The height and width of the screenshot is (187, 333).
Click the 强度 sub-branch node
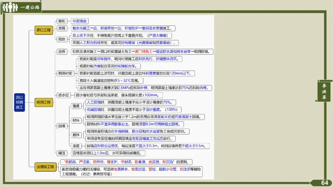tap(76, 106)
